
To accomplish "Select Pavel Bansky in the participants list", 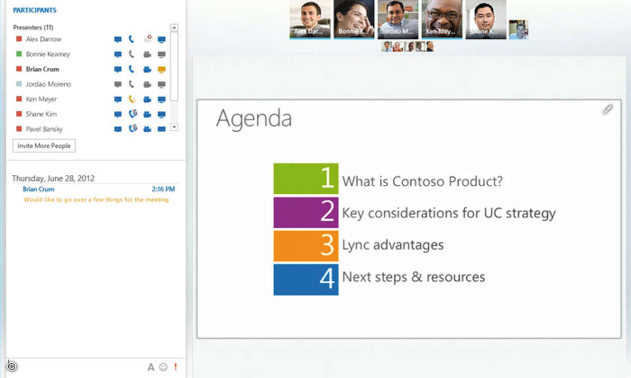I will click(x=44, y=129).
